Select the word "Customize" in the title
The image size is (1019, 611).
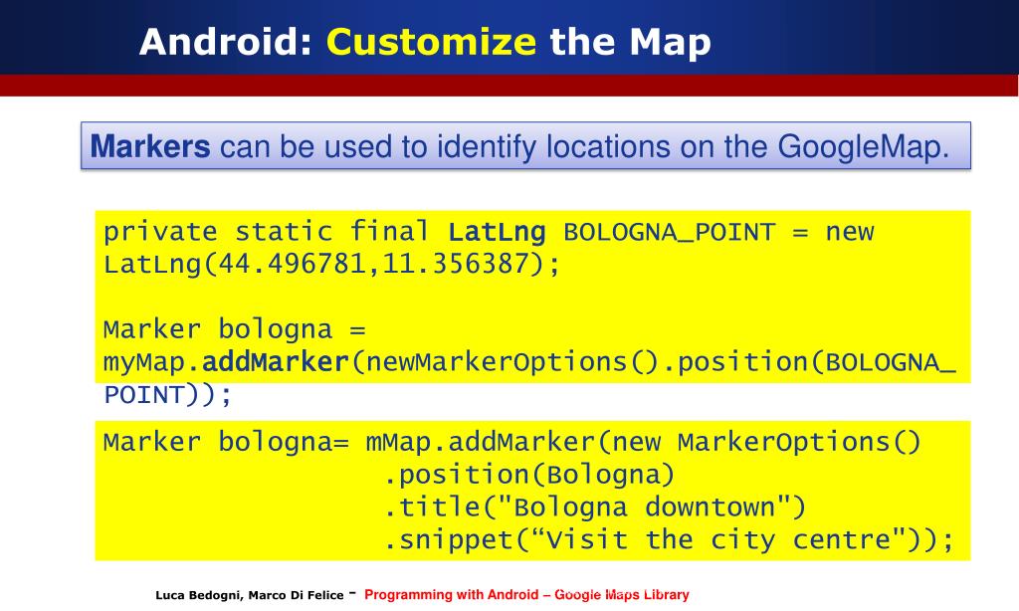click(432, 42)
